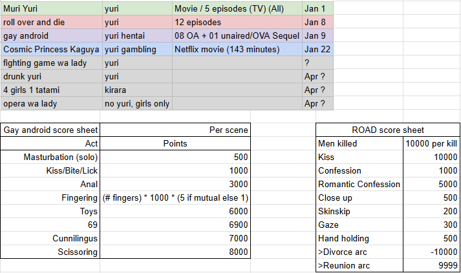
Task: Select the '200' value cell
Action: pos(431,211)
